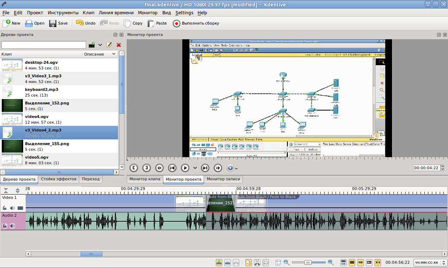Select Выделение_152.png thumbnail in project tree
Viewport: 448px width, 268px height.
click(12, 106)
